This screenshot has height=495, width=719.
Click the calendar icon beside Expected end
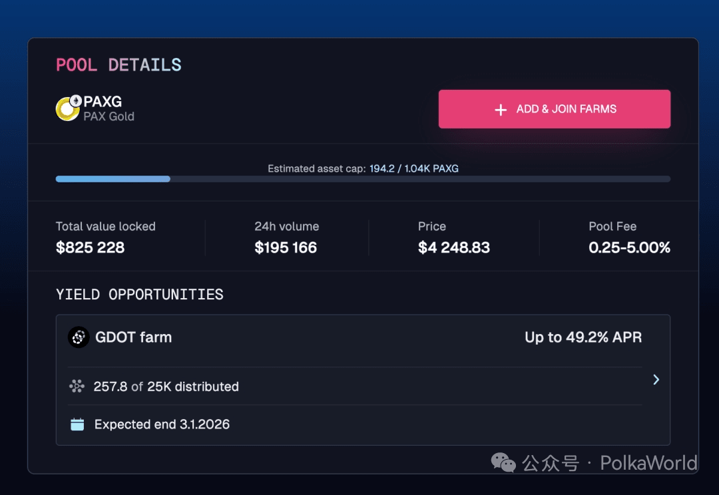[77, 424]
